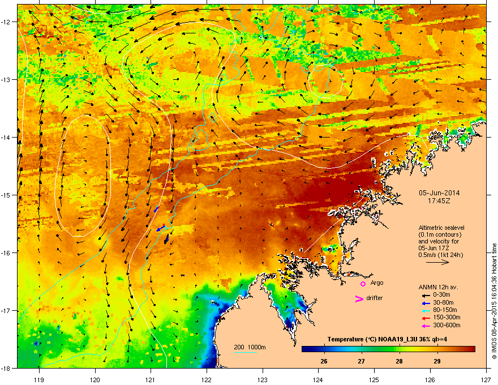Click the longitude label 124
This screenshot has height=385, width=498.
click(x=318, y=379)
